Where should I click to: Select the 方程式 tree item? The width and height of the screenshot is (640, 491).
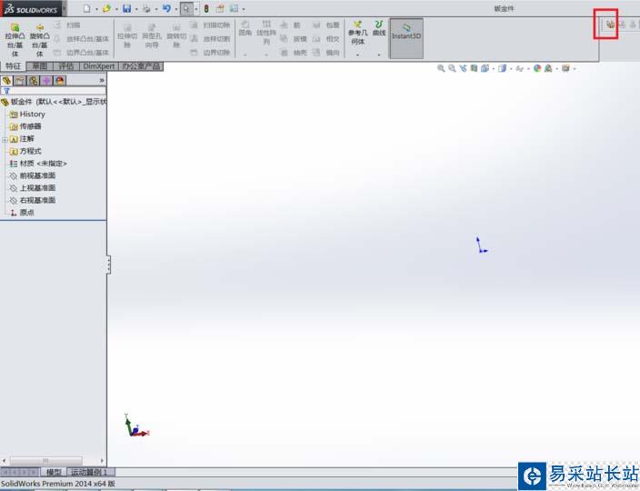pos(25,151)
